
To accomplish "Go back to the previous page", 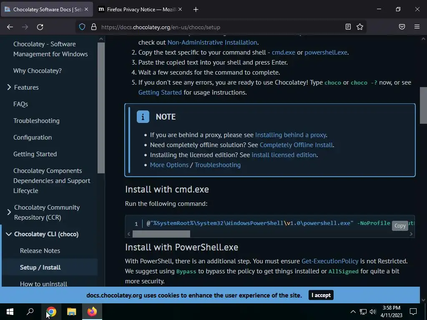I will (10, 27).
